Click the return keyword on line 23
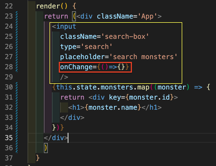Screen dimensions: 216x166 point(56,16)
